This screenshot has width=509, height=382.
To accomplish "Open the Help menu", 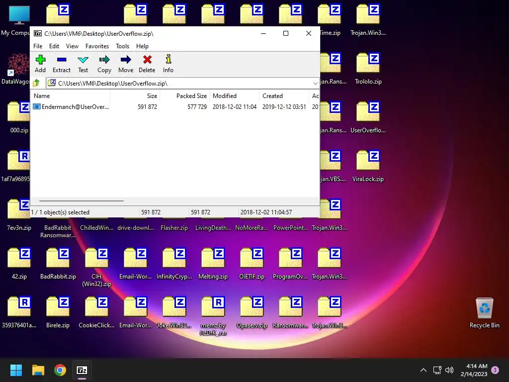I will (142, 46).
